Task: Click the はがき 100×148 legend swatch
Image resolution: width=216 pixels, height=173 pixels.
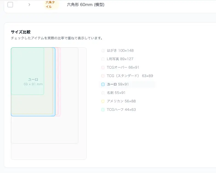Action: (x=103, y=51)
